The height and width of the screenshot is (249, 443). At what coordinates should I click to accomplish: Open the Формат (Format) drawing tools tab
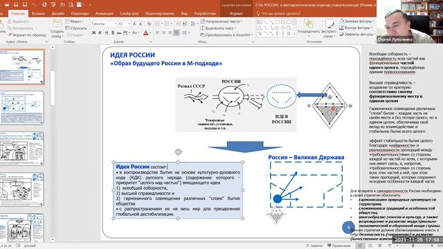[x=236, y=13]
